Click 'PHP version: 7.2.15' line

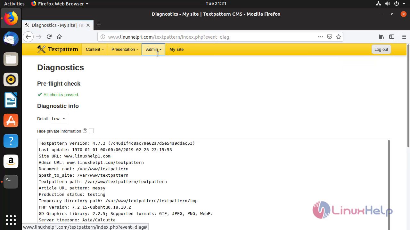tap(85, 207)
